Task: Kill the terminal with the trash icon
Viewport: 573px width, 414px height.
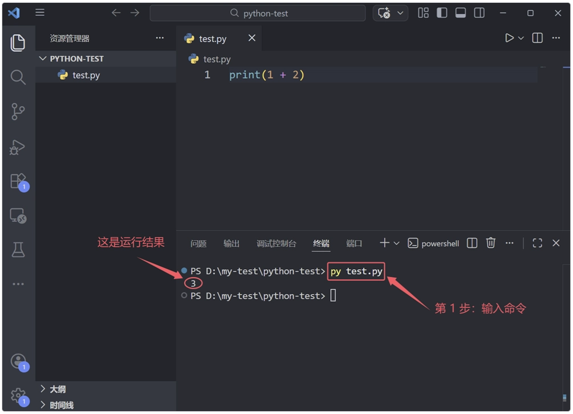Action: pyautogui.click(x=490, y=243)
